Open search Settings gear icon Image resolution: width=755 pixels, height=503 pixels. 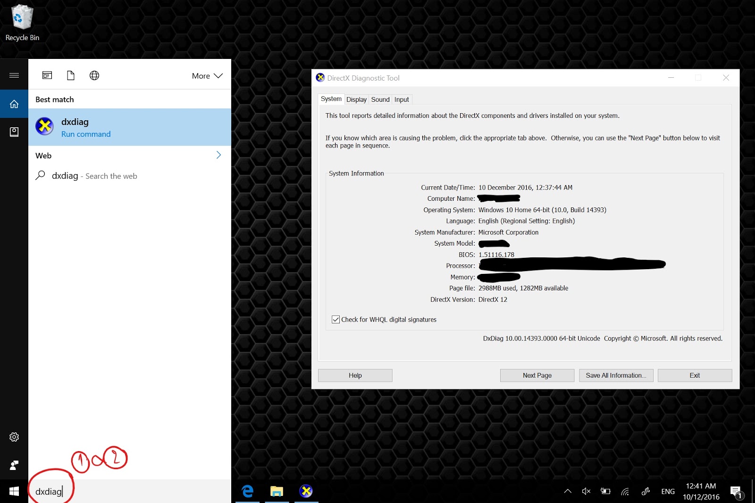[14, 437]
